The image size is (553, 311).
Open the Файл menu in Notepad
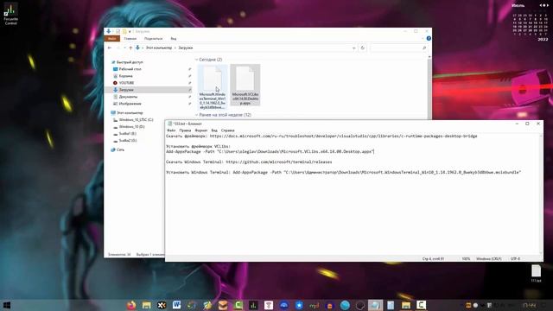point(171,130)
